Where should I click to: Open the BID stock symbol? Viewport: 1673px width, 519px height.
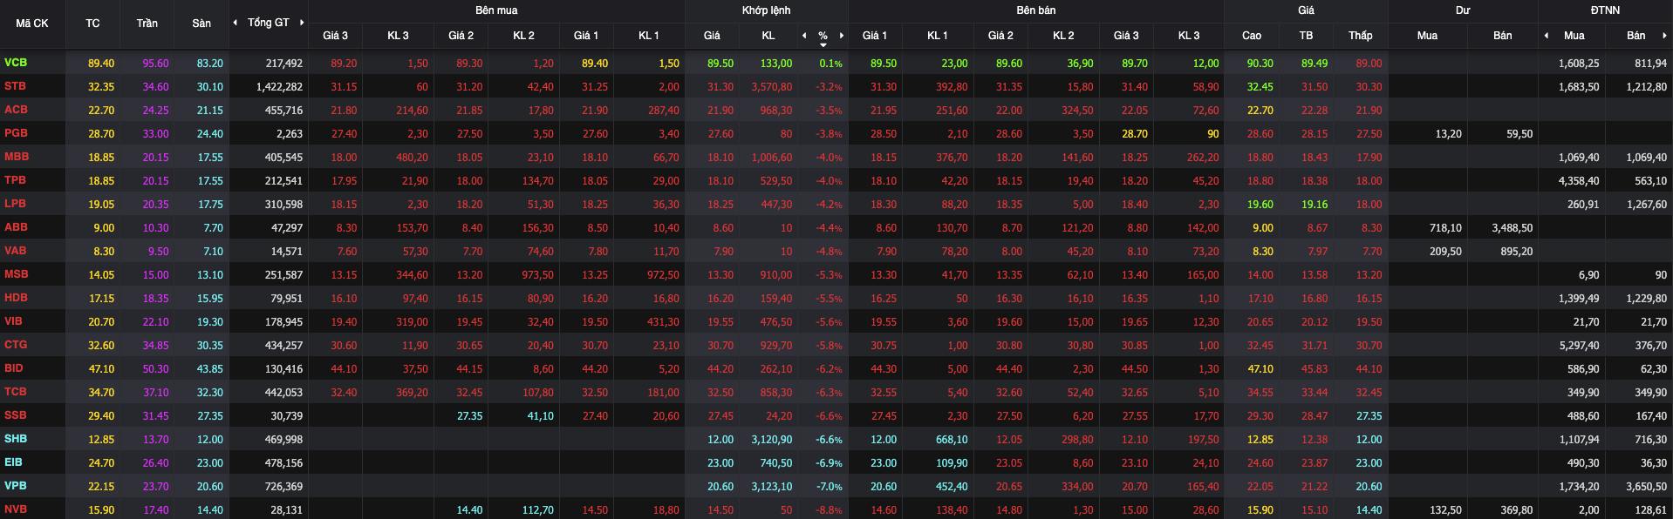click(x=13, y=368)
